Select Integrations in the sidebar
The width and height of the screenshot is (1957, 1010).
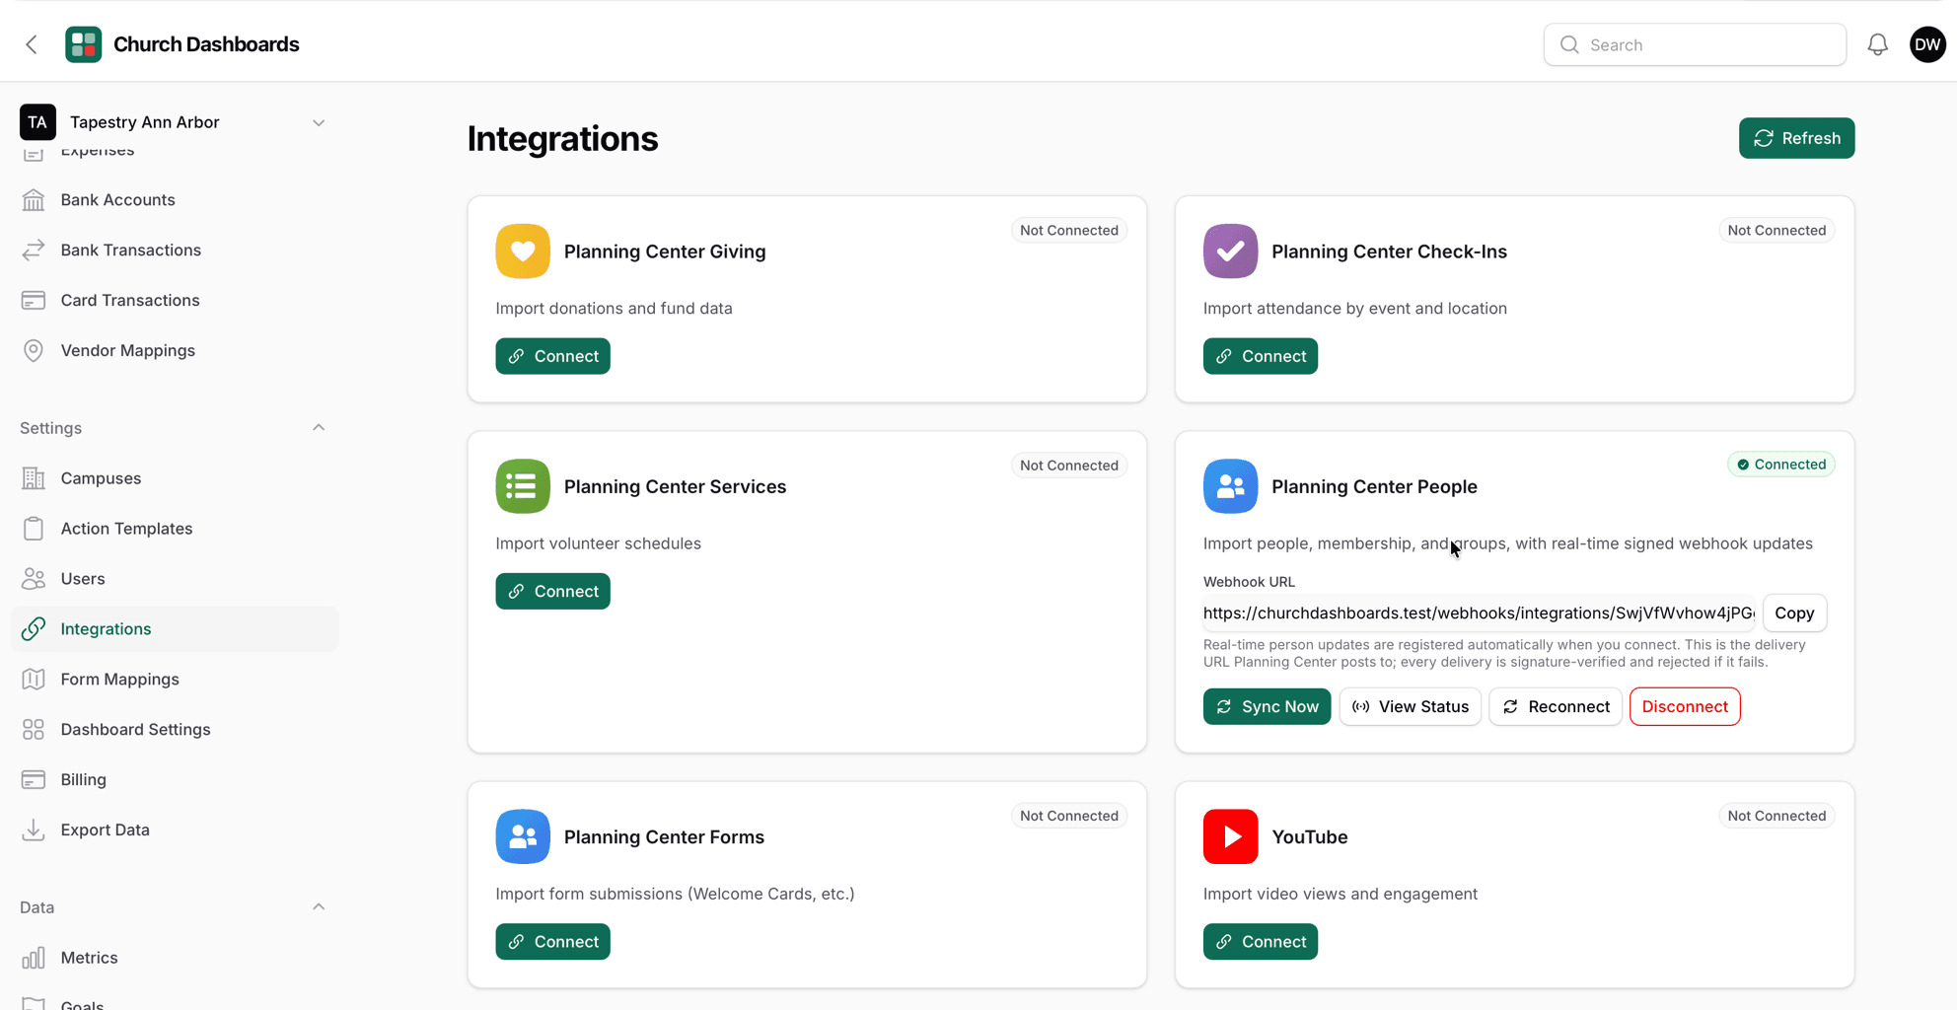(175, 629)
